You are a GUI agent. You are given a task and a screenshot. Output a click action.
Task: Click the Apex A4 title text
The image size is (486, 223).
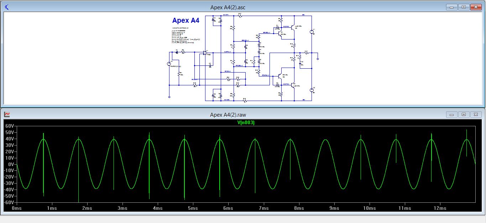coord(186,20)
